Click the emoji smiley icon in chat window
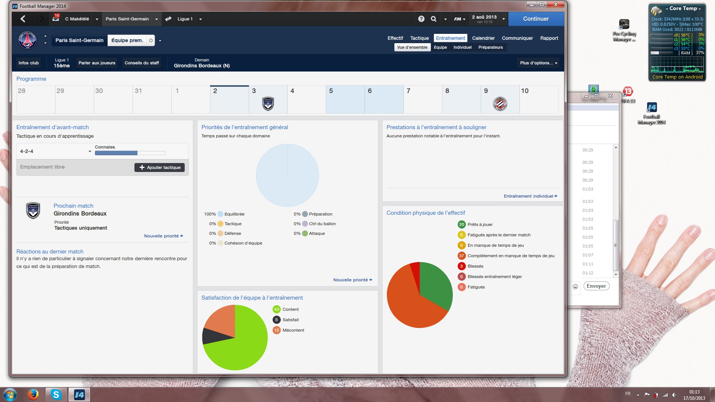The height and width of the screenshot is (402, 715). point(575,286)
